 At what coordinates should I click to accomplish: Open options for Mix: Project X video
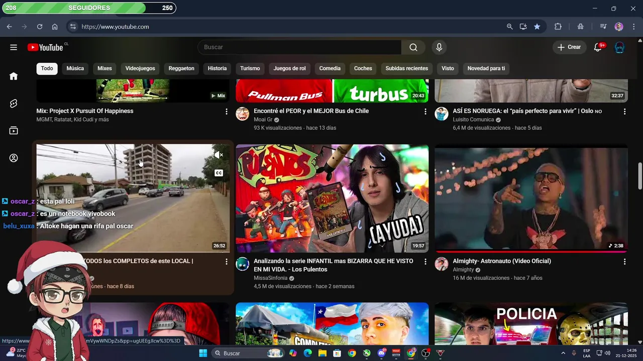tap(226, 111)
